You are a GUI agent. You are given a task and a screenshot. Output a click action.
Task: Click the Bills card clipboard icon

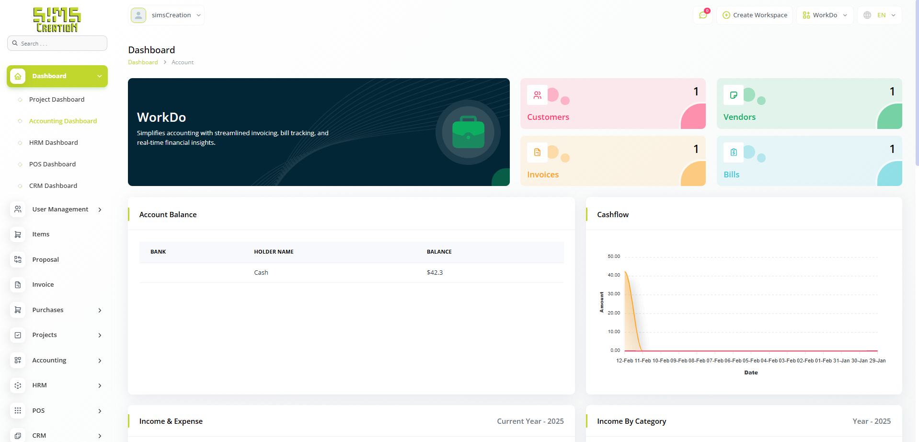point(733,152)
